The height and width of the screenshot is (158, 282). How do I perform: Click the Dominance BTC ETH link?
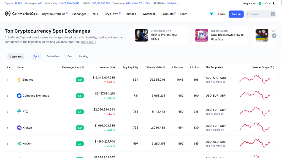tap(138, 3)
